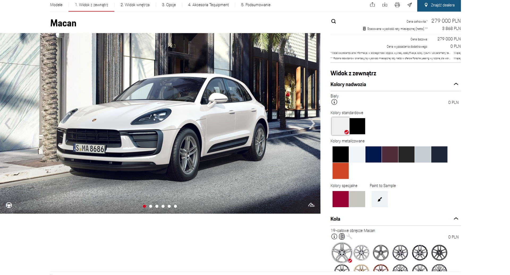Select tab 1. Widok z zewnątrz
Screen dimensions: 510x275
(x=91, y=5)
